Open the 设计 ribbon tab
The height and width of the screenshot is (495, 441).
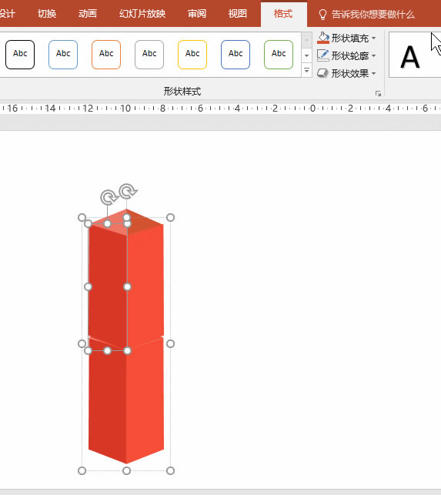tap(7, 14)
